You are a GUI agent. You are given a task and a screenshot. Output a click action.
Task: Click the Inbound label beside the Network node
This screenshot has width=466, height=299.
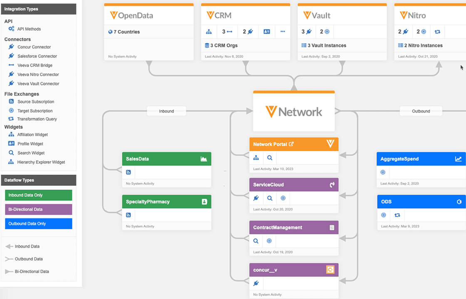(166, 111)
